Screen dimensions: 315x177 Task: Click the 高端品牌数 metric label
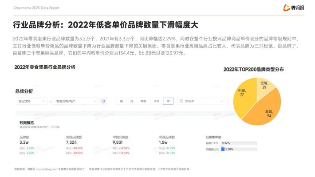point(74,137)
